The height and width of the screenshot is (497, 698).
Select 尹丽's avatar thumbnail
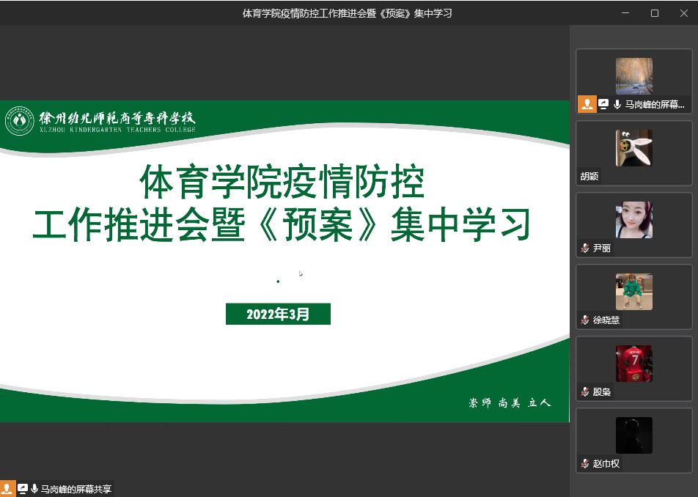pos(633,220)
